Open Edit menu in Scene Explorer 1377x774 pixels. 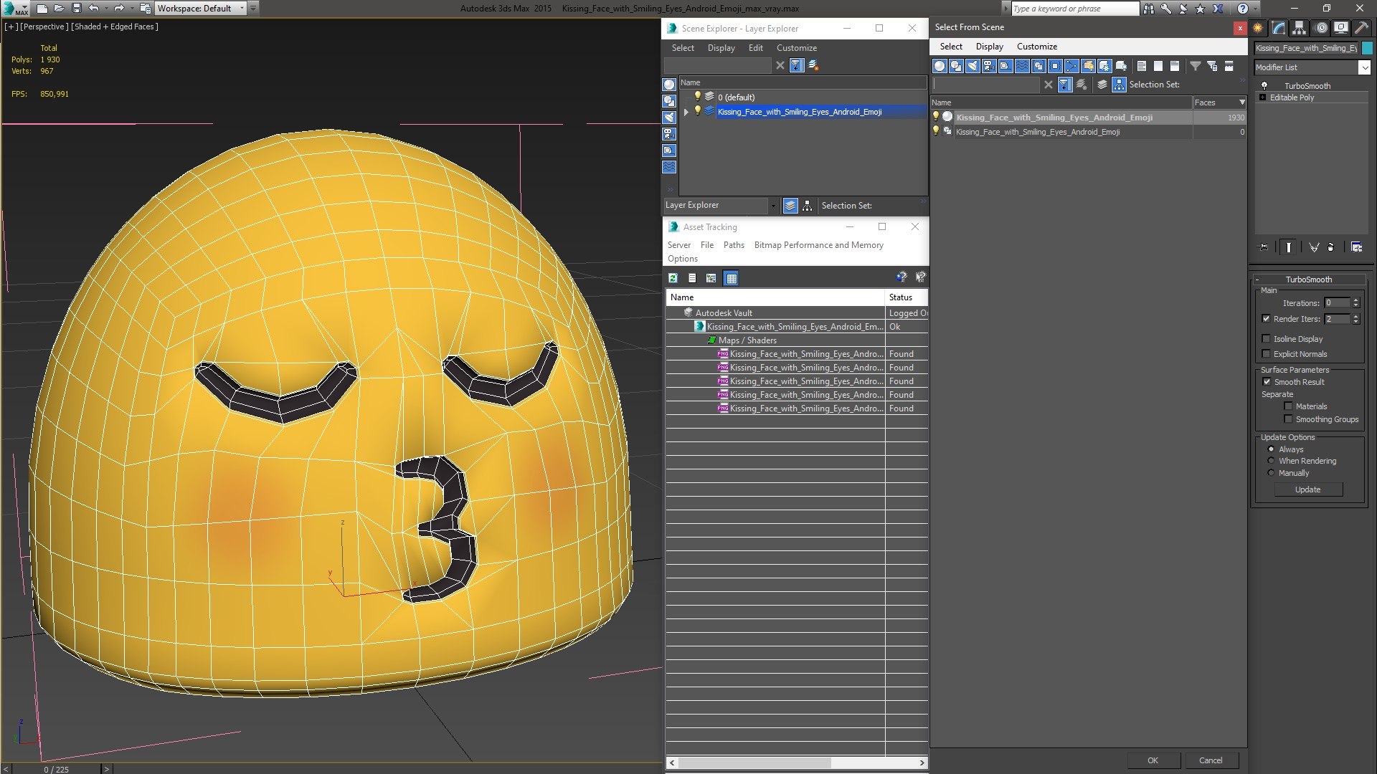click(755, 48)
